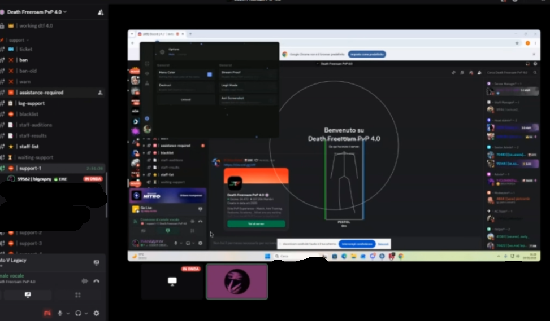Image resolution: width=550 pixels, height=321 pixels.
Task: Click the green Vai al server button
Action: coord(256,224)
